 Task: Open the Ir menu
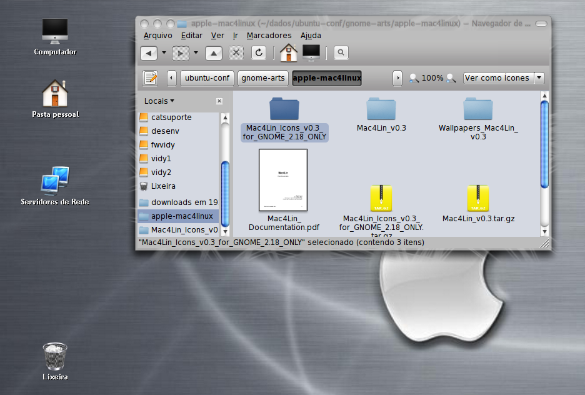[236, 36]
